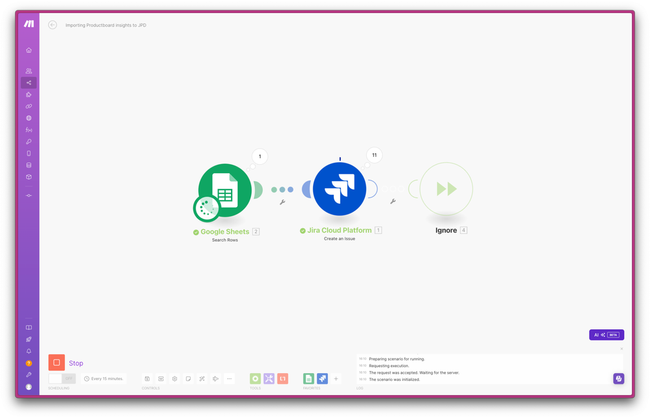Screen dimensions: 650x418
Task: Select the Google Sheets module circle
Action: (225, 190)
